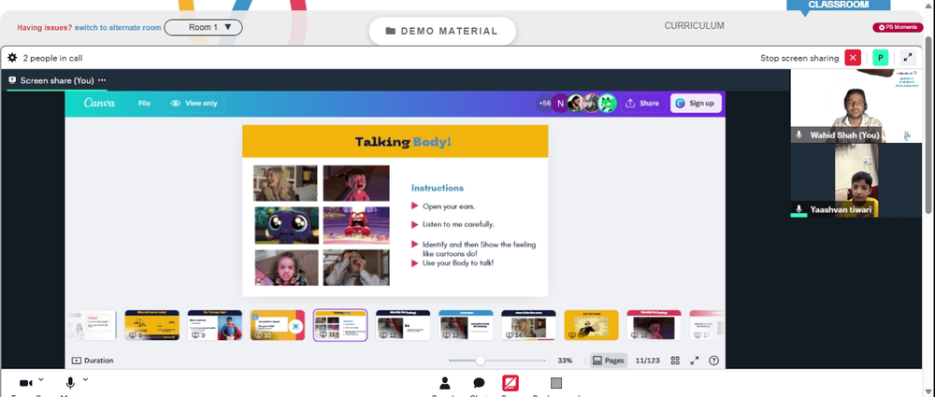Open call settings gear icon
Viewport: 935px width, 397px height.
(x=12, y=58)
